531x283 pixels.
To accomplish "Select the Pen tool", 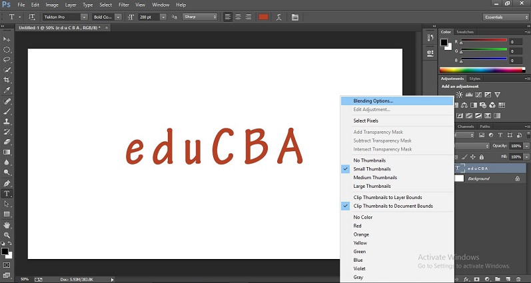I will [7, 184].
